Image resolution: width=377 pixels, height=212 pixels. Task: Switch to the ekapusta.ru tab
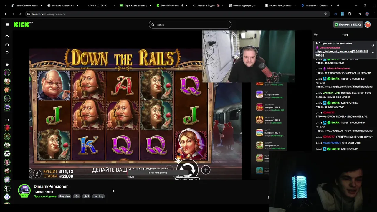[x=63, y=5]
